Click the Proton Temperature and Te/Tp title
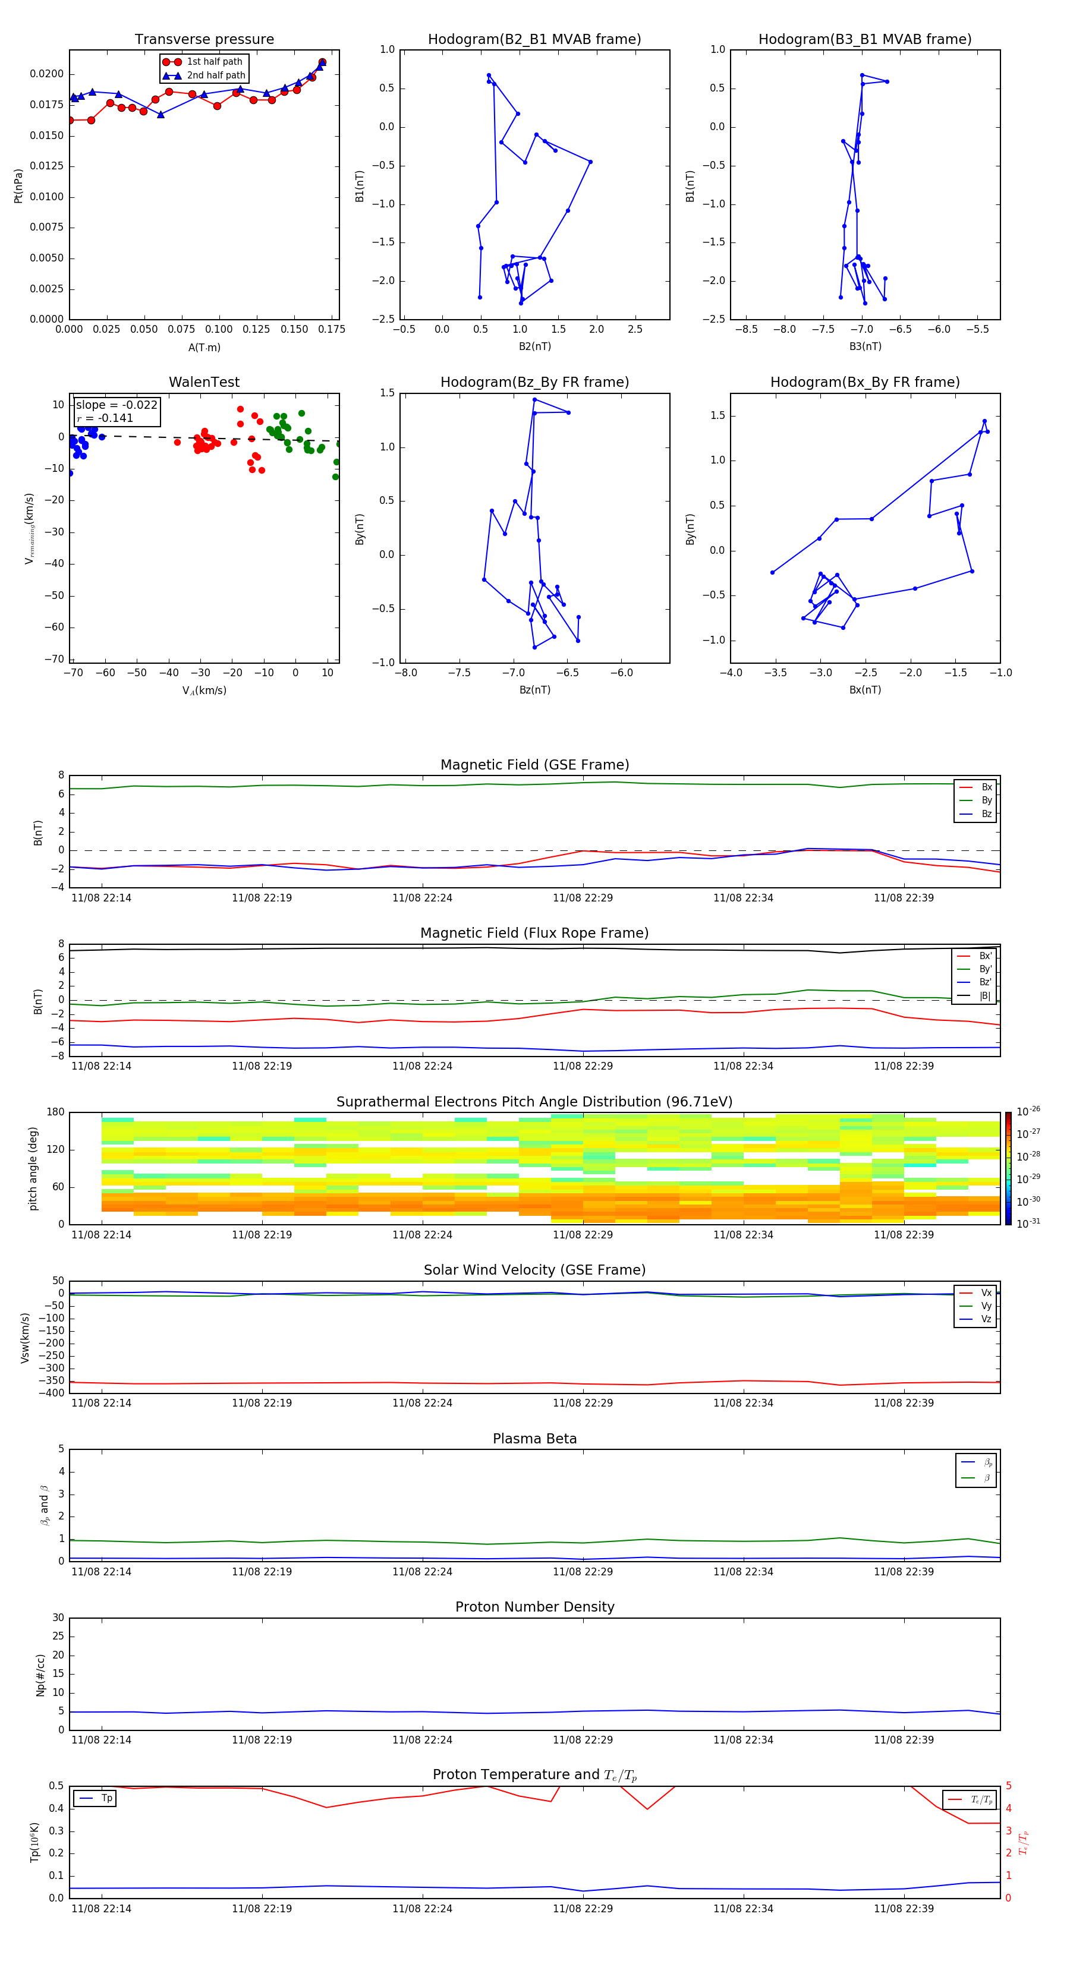This screenshot has width=1070, height=1961. [534, 1775]
